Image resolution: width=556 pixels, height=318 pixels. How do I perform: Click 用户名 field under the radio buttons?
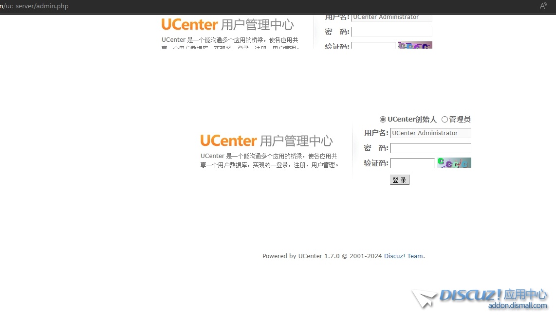(430, 133)
